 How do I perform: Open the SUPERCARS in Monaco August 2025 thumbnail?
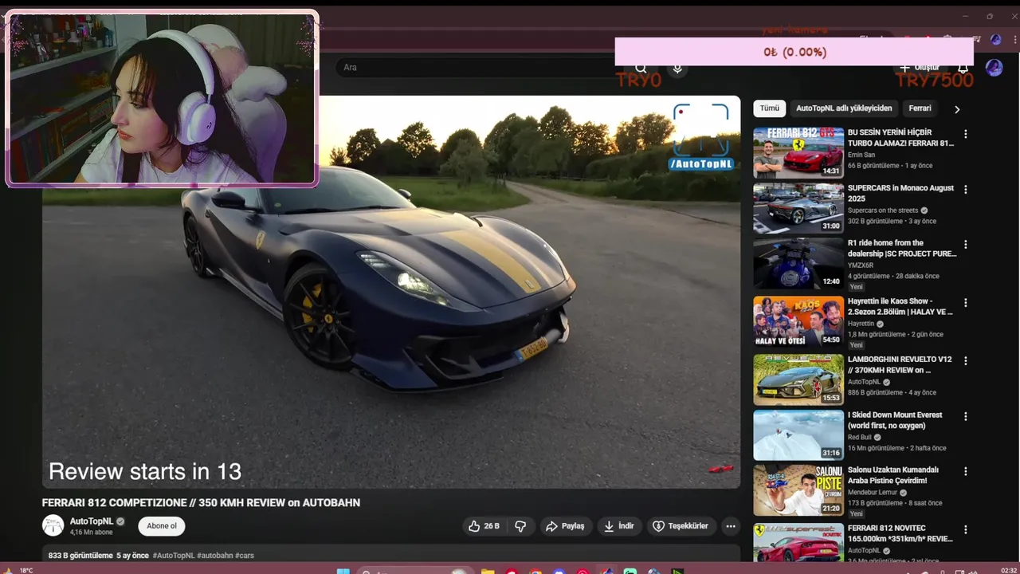point(798,208)
